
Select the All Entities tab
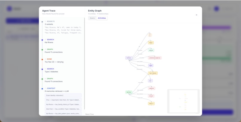click(102, 18)
